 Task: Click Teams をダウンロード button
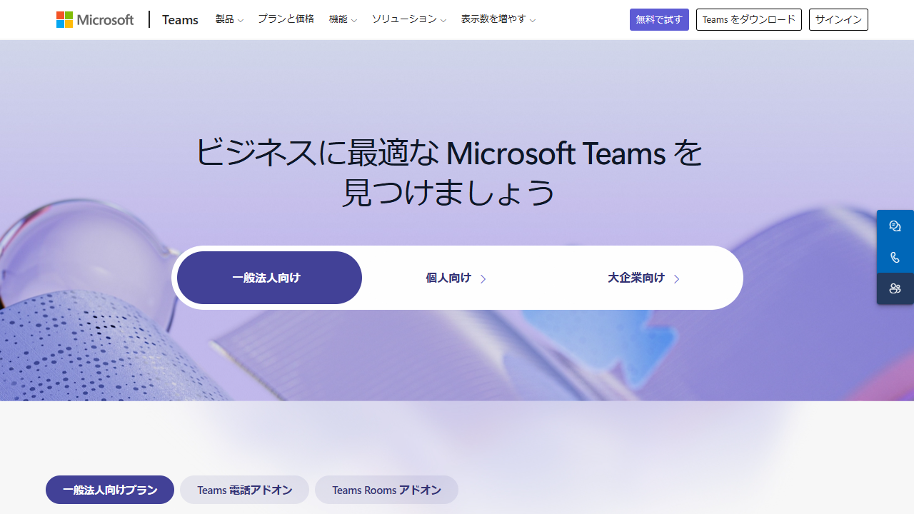click(x=749, y=19)
